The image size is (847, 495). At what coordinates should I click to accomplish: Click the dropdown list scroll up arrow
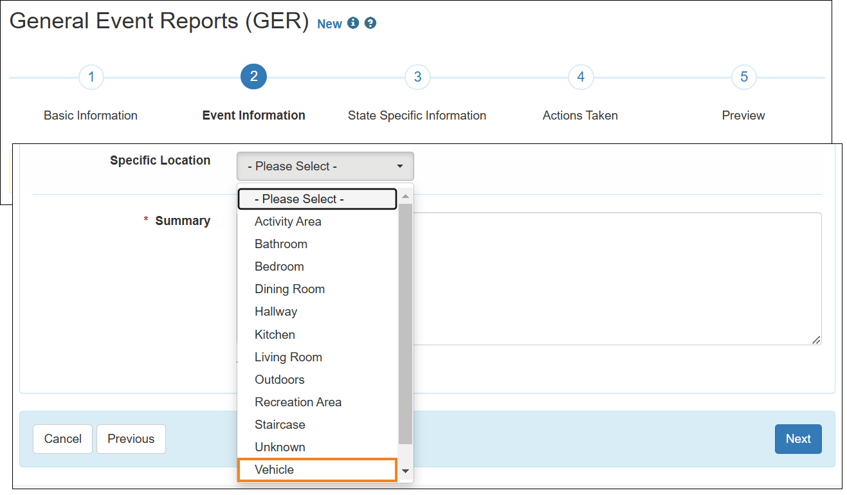tap(406, 195)
